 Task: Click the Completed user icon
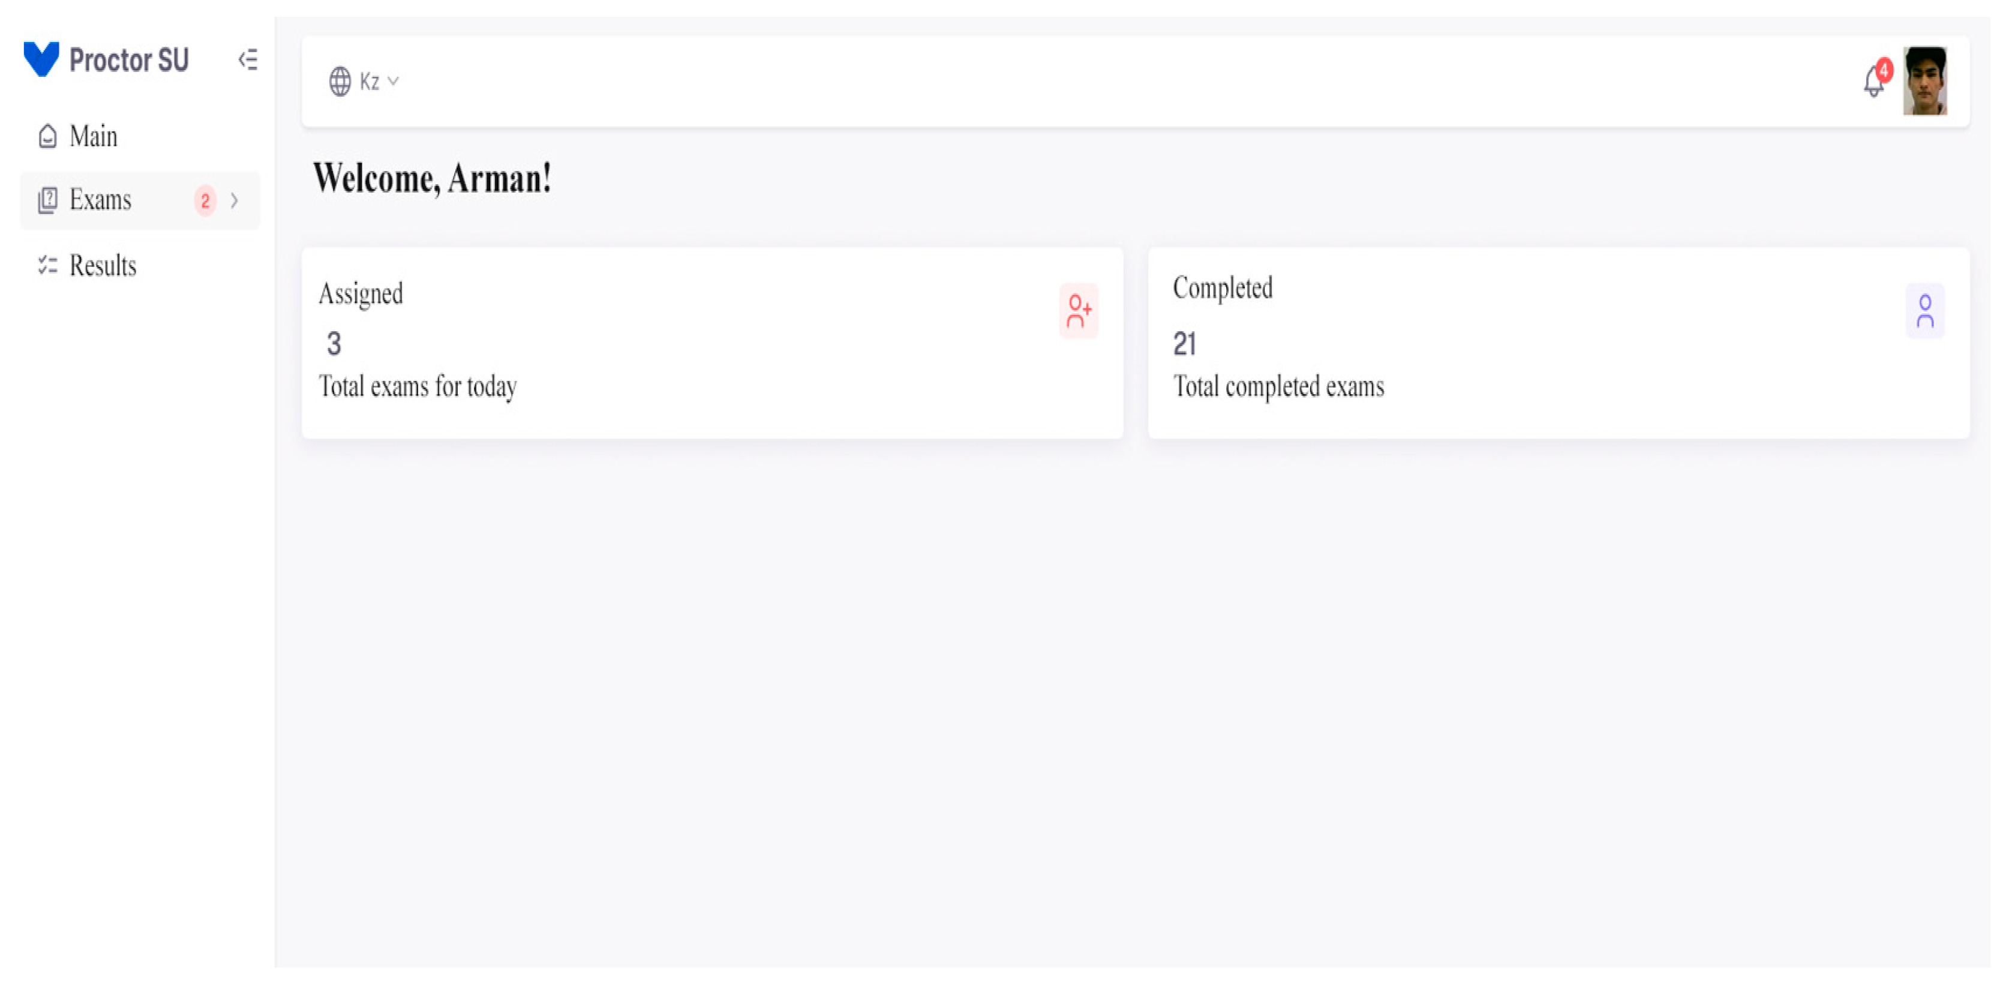(x=1924, y=311)
